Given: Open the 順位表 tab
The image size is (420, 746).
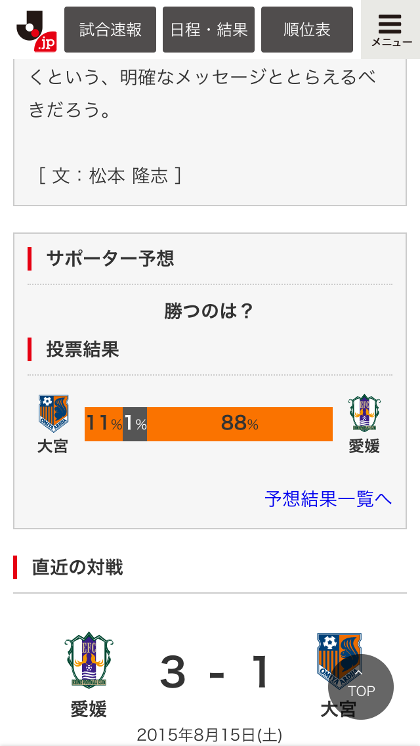Looking at the screenshot, I should coord(307,30).
